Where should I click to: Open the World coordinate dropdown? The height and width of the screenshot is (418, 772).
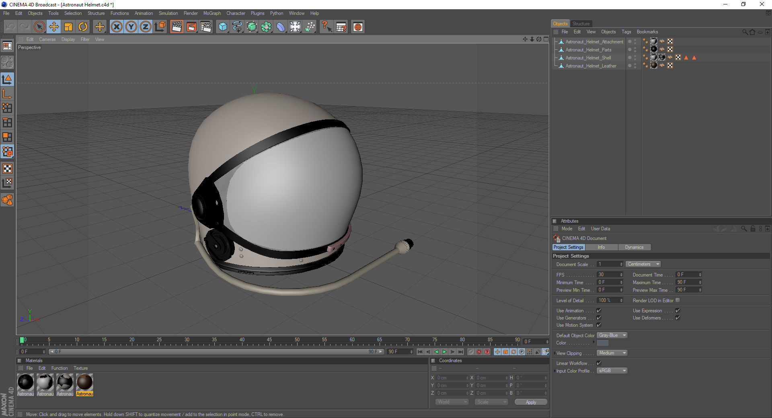click(x=452, y=402)
